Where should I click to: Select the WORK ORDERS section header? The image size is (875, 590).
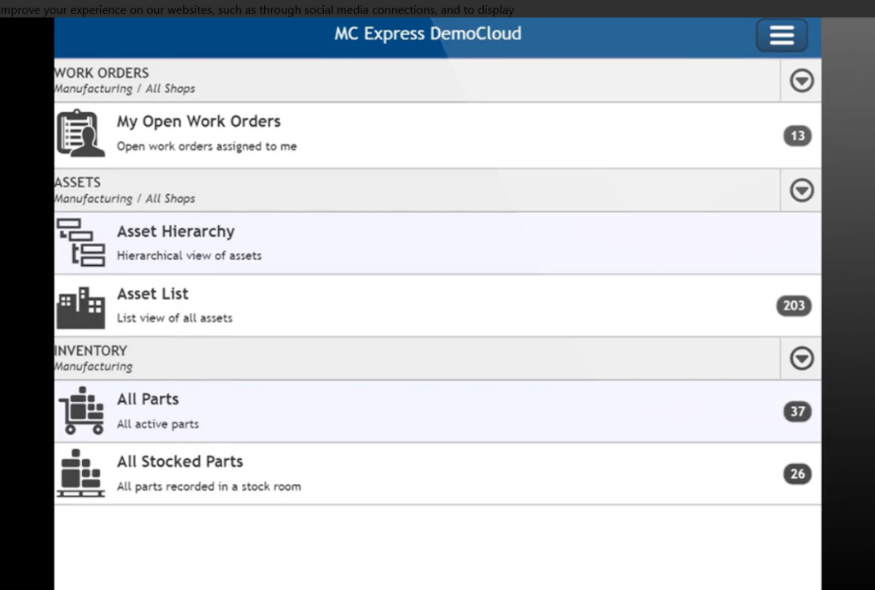coord(101,73)
